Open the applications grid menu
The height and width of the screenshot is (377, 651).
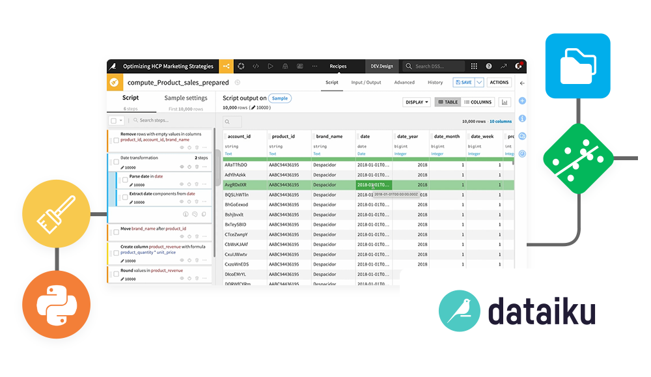pyautogui.click(x=474, y=66)
